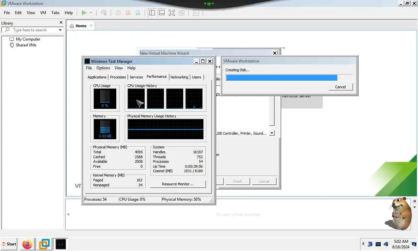
Task: Click the Task Manager taskbar icon
Action: [x=60, y=244]
